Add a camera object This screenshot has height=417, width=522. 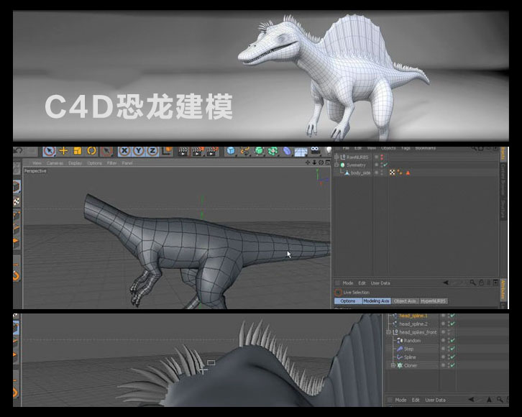[315, 150]
